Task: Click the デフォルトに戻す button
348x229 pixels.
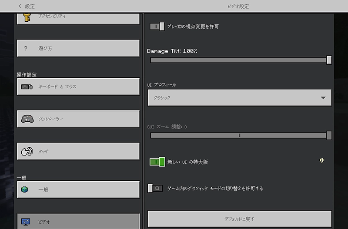Action: [239, 219]
